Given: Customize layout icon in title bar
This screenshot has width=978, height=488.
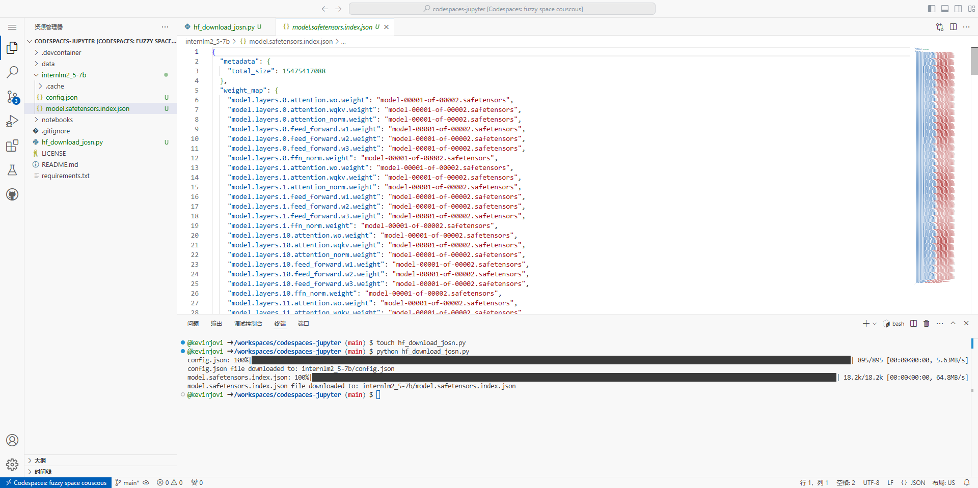Looking at the screenshot, I should point(971,9).
